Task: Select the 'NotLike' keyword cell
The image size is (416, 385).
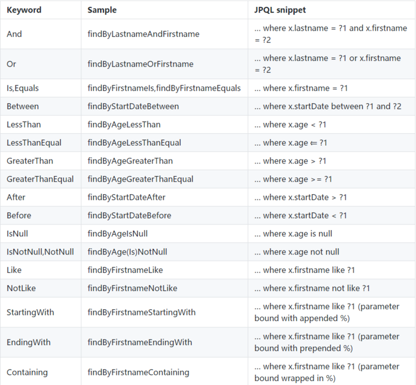Action: click(40, 288)
